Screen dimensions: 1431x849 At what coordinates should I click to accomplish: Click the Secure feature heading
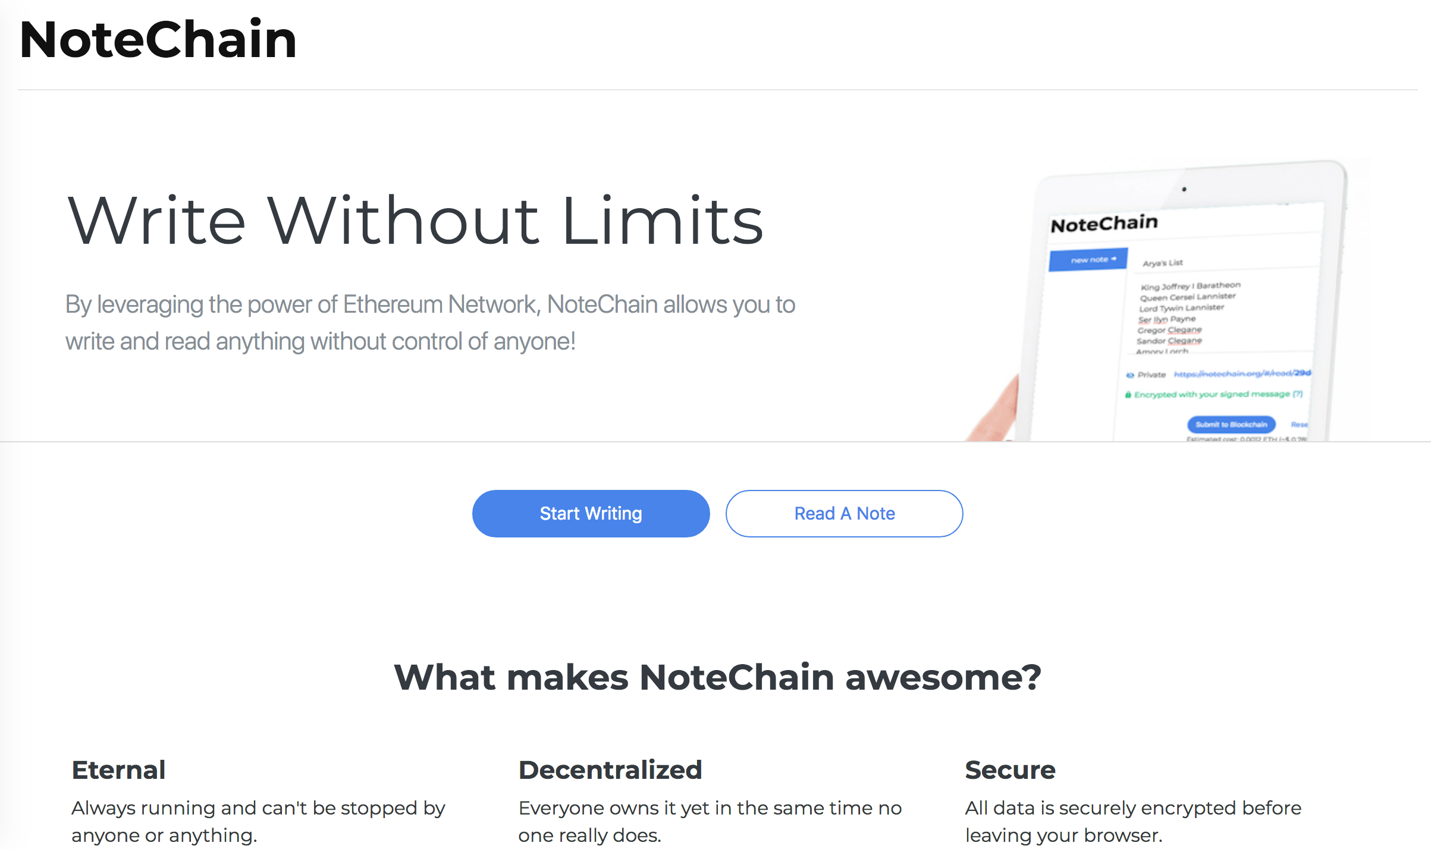point(1010,770)
